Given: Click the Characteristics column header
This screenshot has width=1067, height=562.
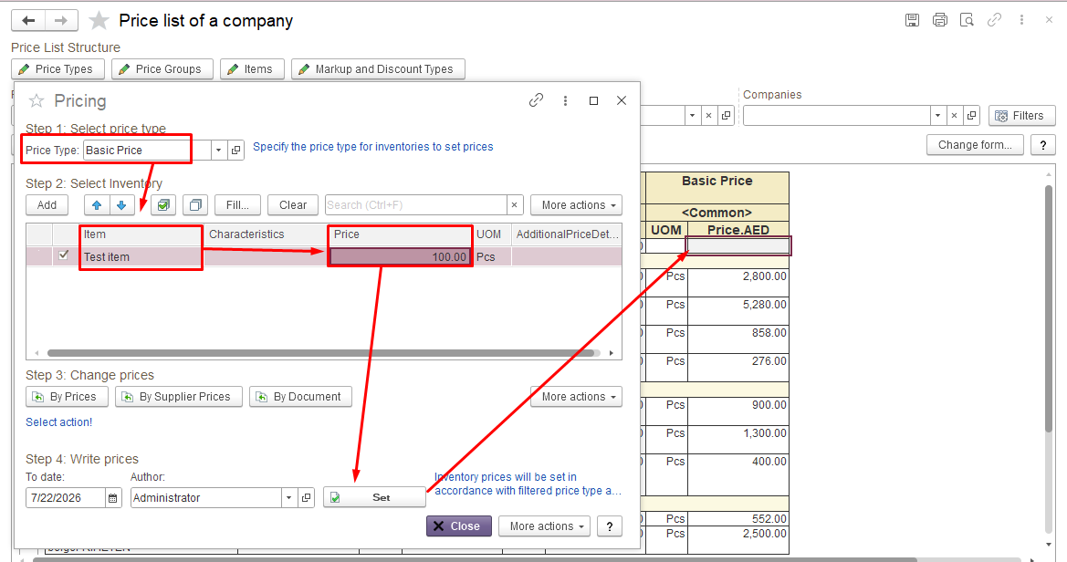Looking at the screenshot, I should 267,234.
